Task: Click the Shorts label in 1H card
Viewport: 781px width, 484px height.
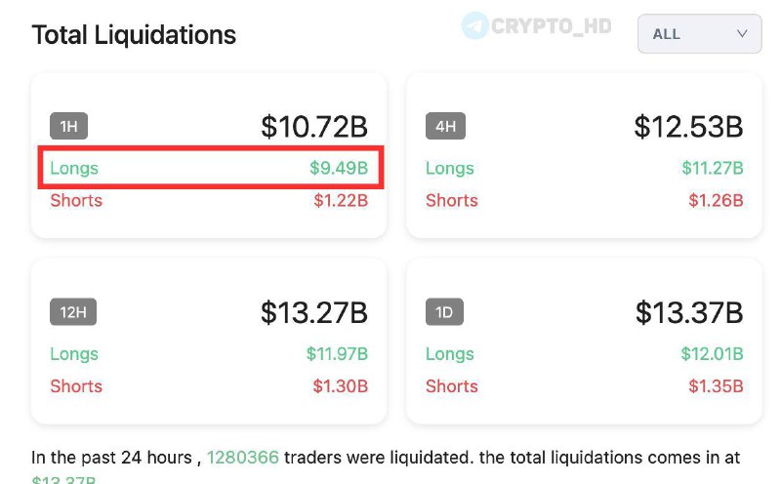Action: (x=76, y=200)
